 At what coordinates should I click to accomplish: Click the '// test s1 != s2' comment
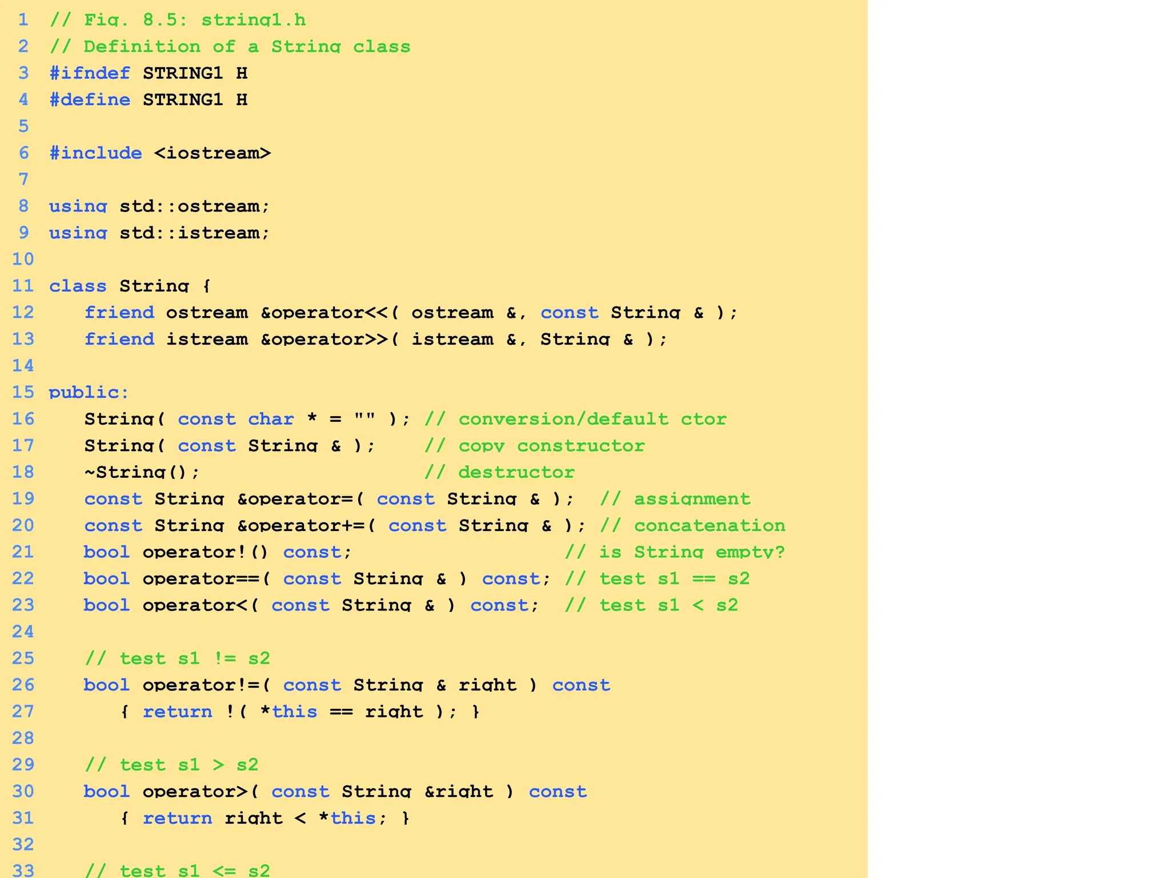pyautogui.click(x=177, y=658)
